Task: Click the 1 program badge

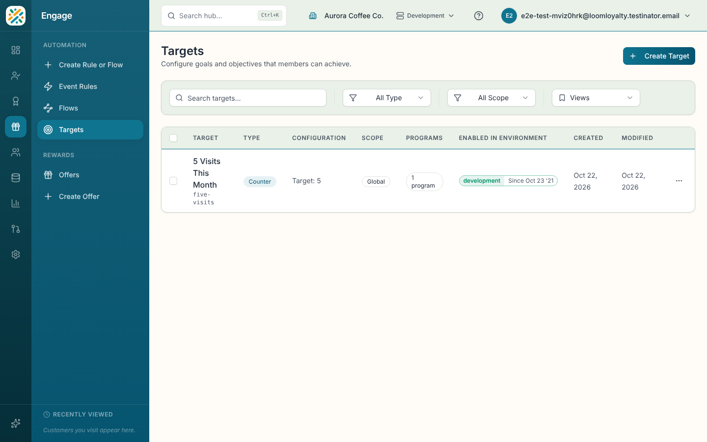Action: (x=425, y=181)
